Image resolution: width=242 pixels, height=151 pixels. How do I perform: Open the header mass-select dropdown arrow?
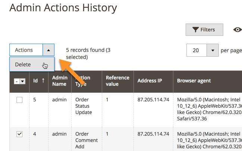(x=22, y=81)
